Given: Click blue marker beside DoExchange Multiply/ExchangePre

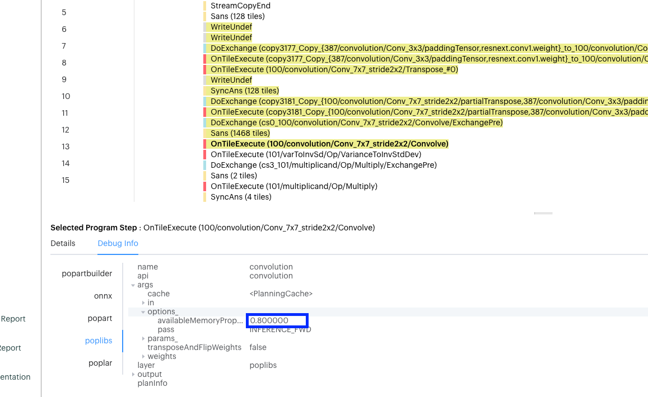Looking at the screenshot, I should coord(205,165).
